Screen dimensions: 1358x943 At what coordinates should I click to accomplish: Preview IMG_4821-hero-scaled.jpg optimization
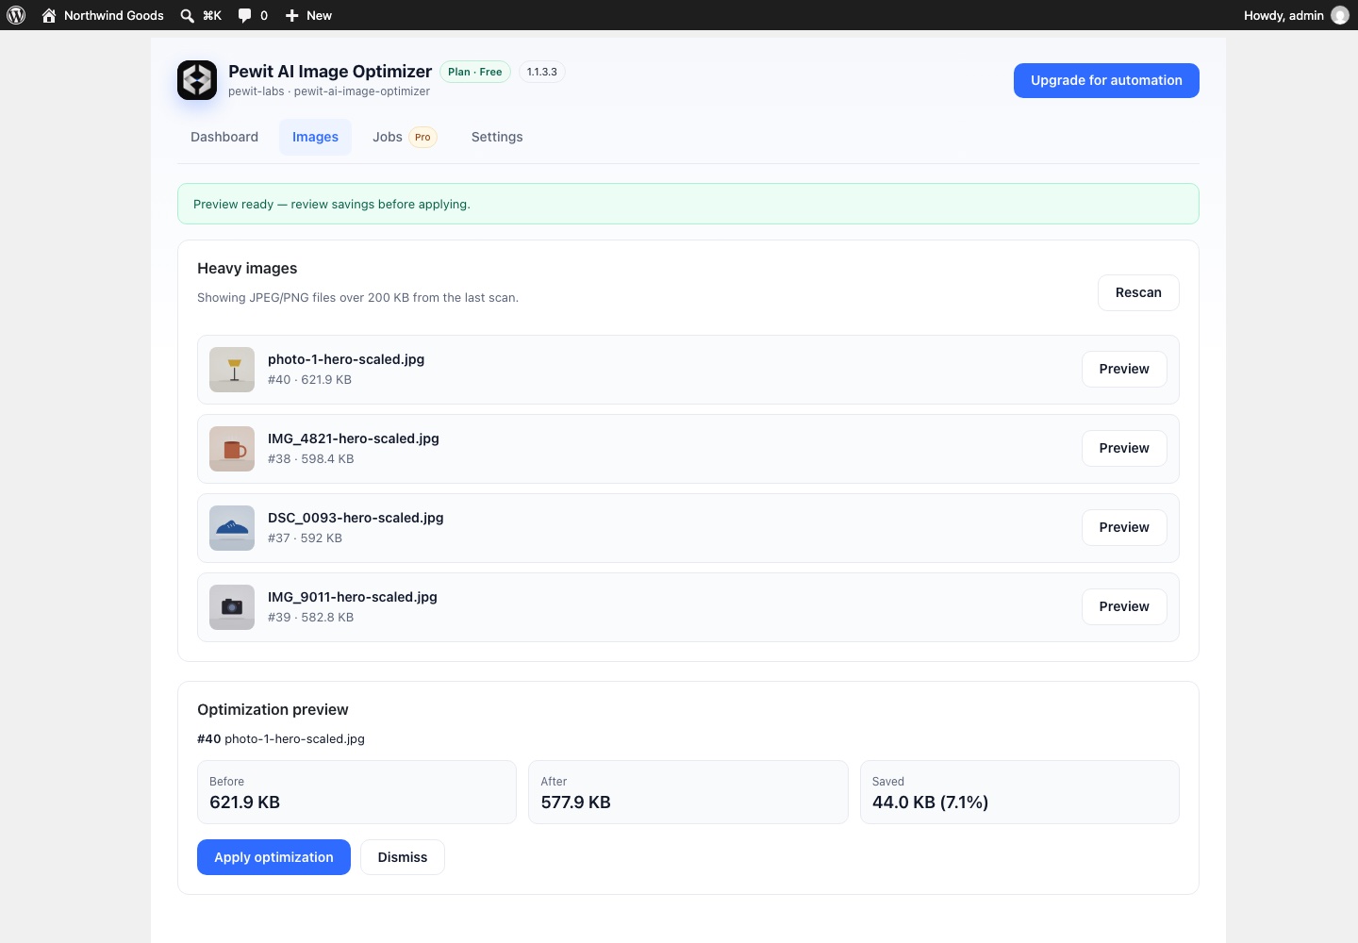point(1124,448)
